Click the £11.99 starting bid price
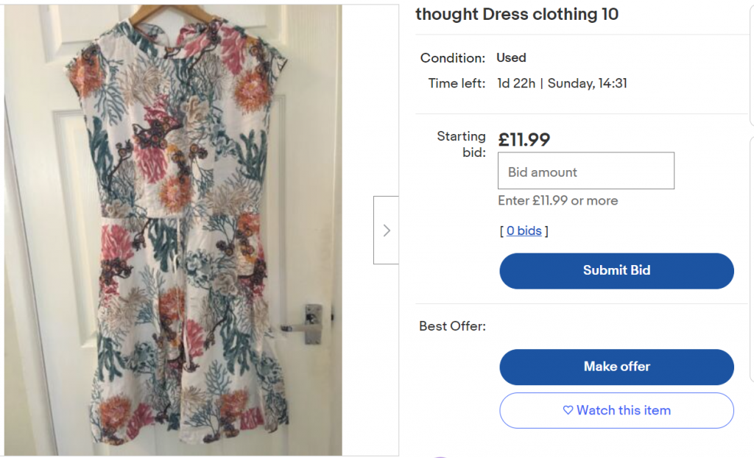The width and height of the screenshot is (754, 458). 524,138
